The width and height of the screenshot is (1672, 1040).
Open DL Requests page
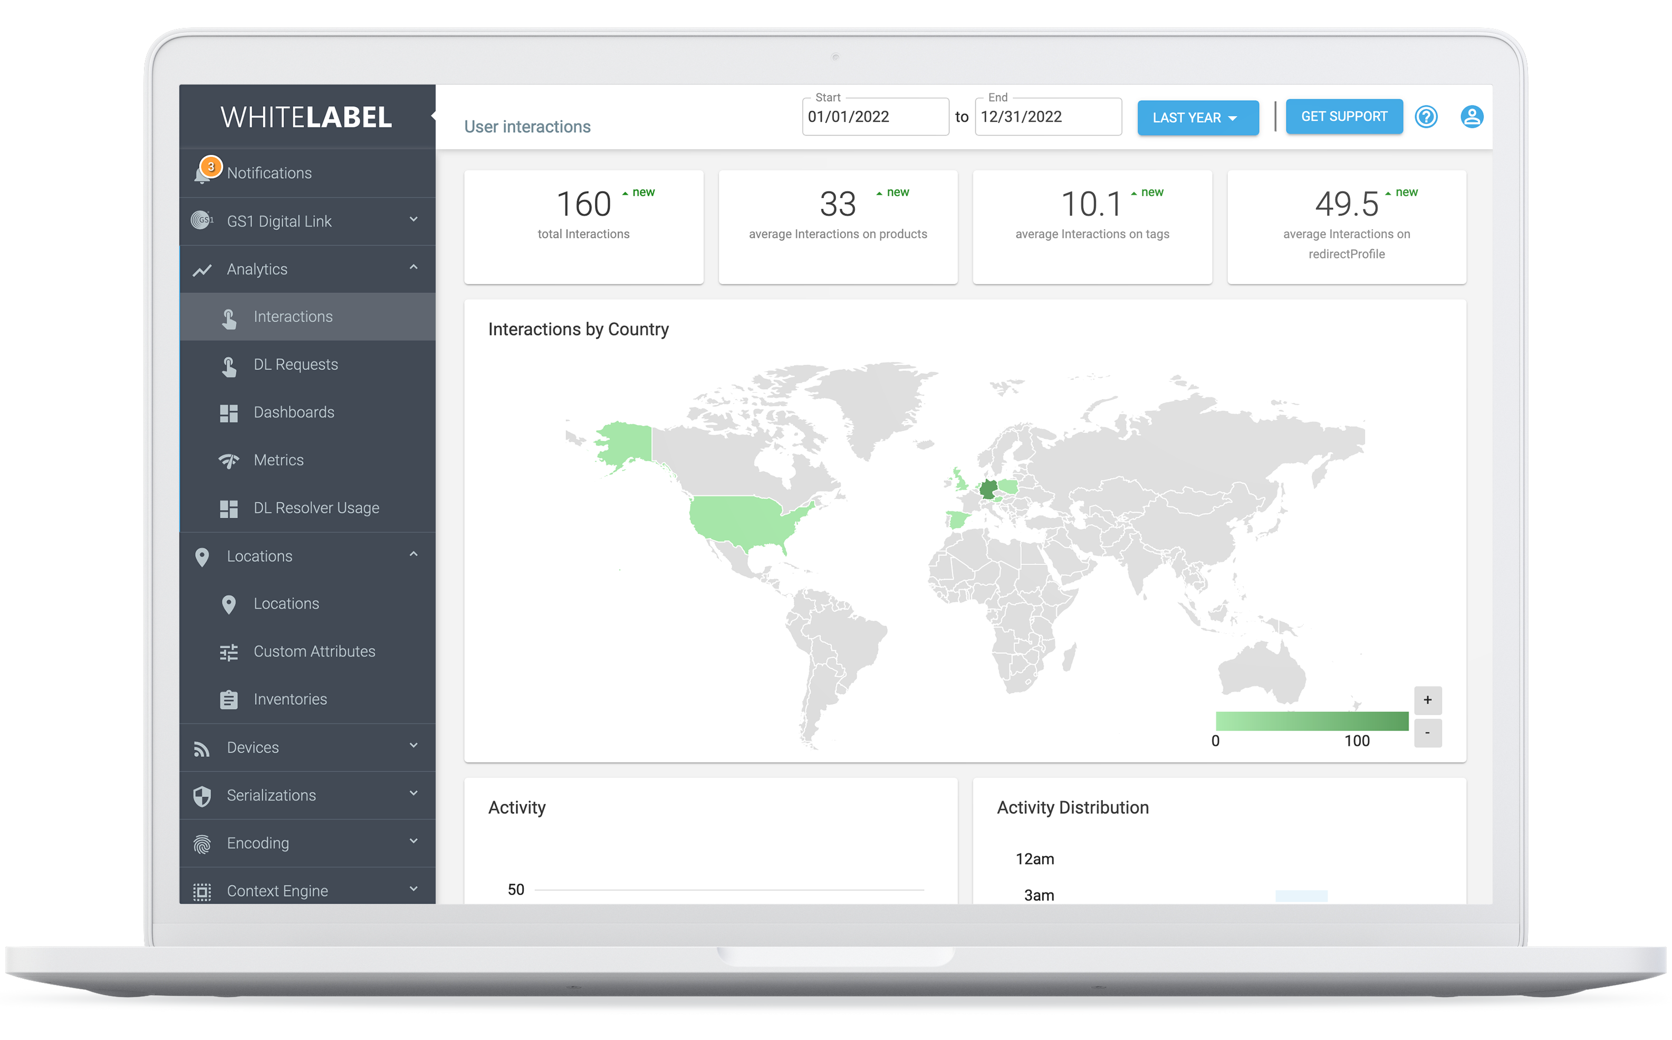307,365
